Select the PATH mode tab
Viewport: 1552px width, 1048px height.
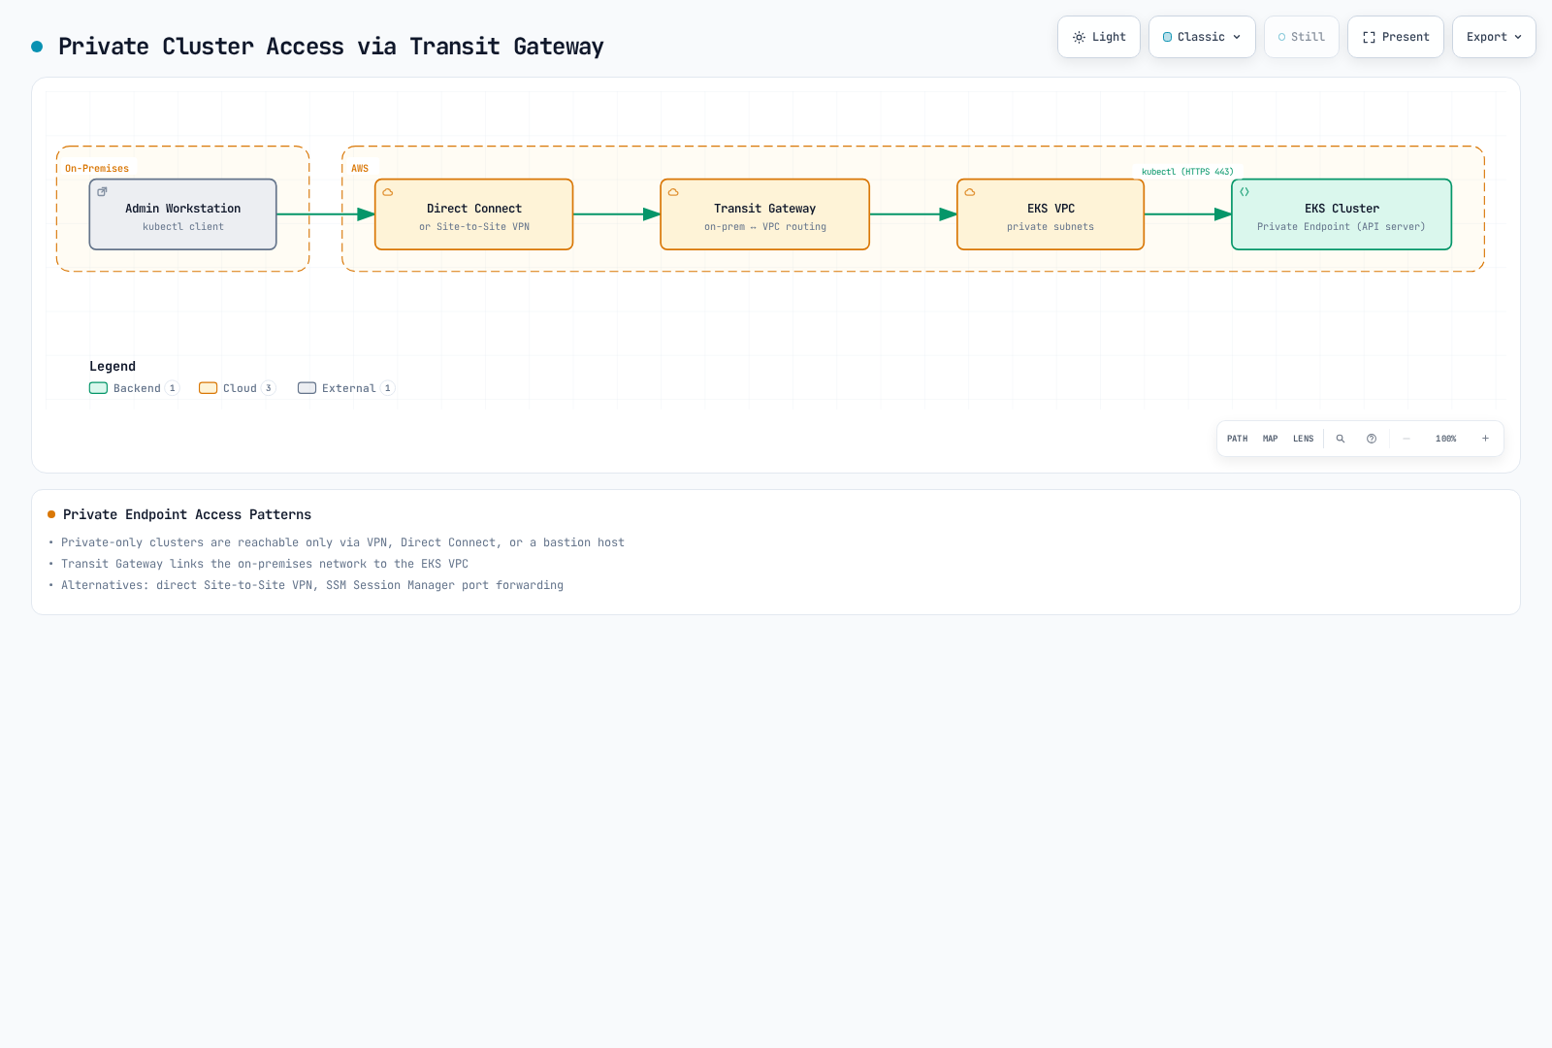[1237, 439]
